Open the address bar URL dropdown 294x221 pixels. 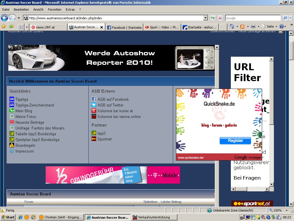click(206, 18)
